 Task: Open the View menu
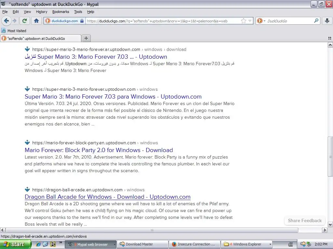coord(27,12)
